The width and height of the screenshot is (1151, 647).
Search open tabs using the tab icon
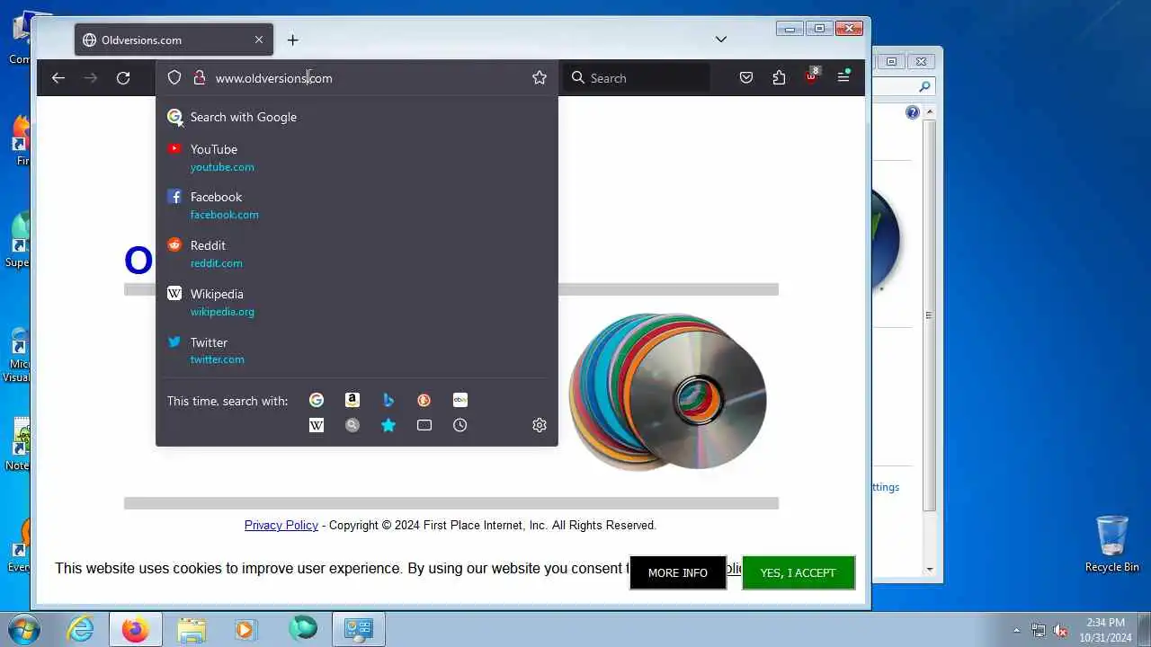424,425
